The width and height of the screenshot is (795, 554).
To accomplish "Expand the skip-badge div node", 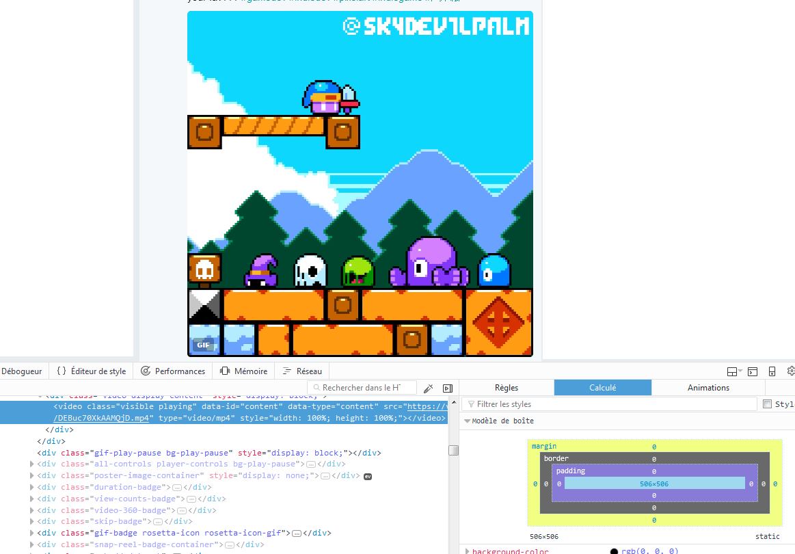I will 32,521.
